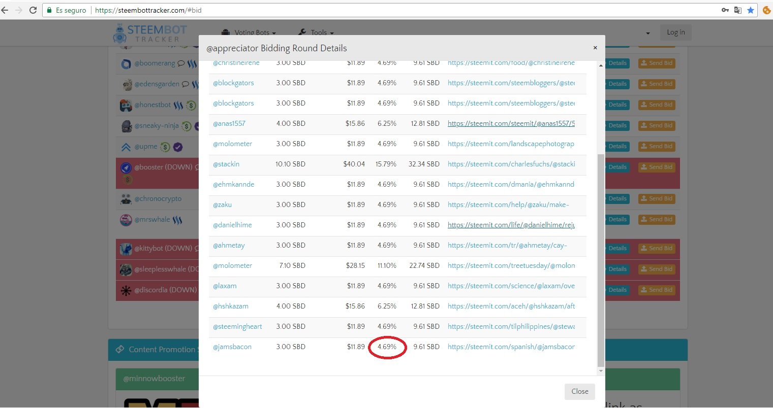Click the @minnowbooster card header

[x=398, y=379]
